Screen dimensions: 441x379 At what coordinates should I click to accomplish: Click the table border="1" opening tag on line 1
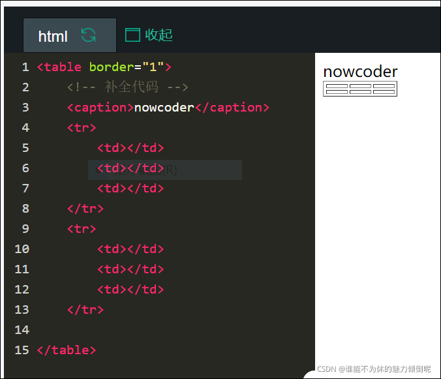click(104, 67)
